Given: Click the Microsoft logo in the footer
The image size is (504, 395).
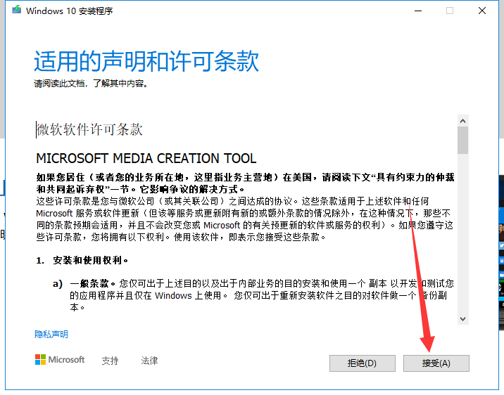Looking at the screenshot, I should [x=60, y=360].
